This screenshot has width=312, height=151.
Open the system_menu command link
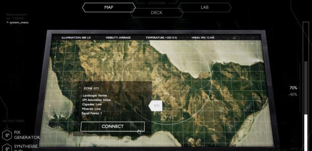pos(18,23)
